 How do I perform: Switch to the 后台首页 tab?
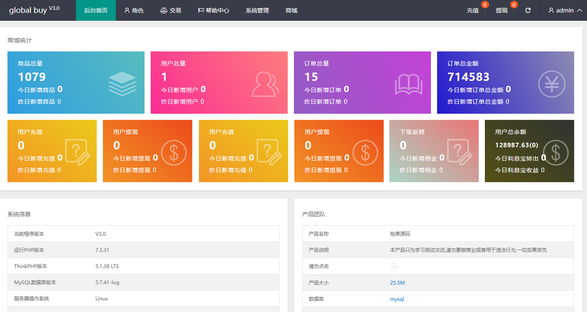tap(96, 10)
